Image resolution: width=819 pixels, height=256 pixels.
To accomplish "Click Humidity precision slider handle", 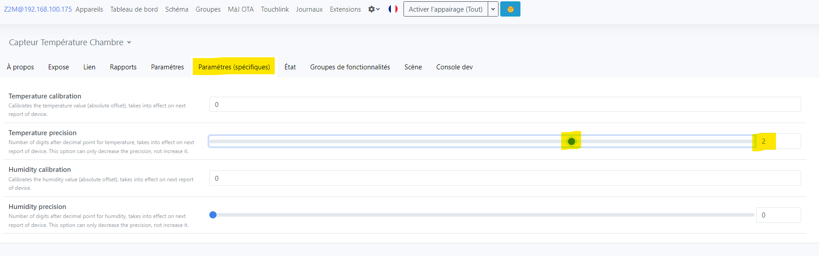I will tap(213, 215).
